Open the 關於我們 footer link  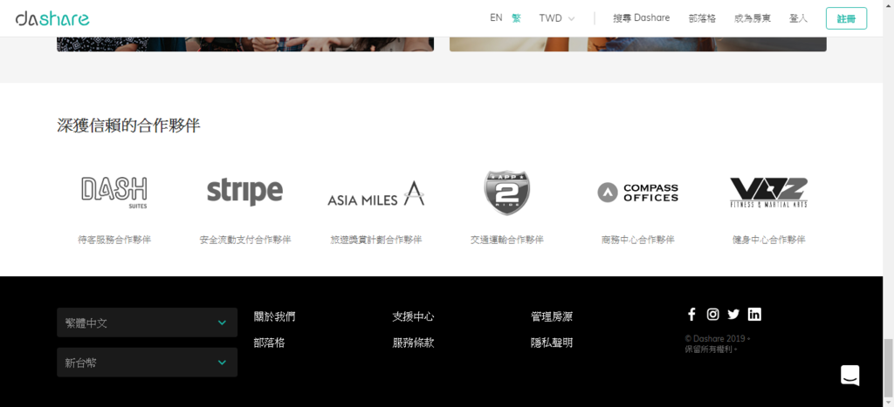pos(275,317)
